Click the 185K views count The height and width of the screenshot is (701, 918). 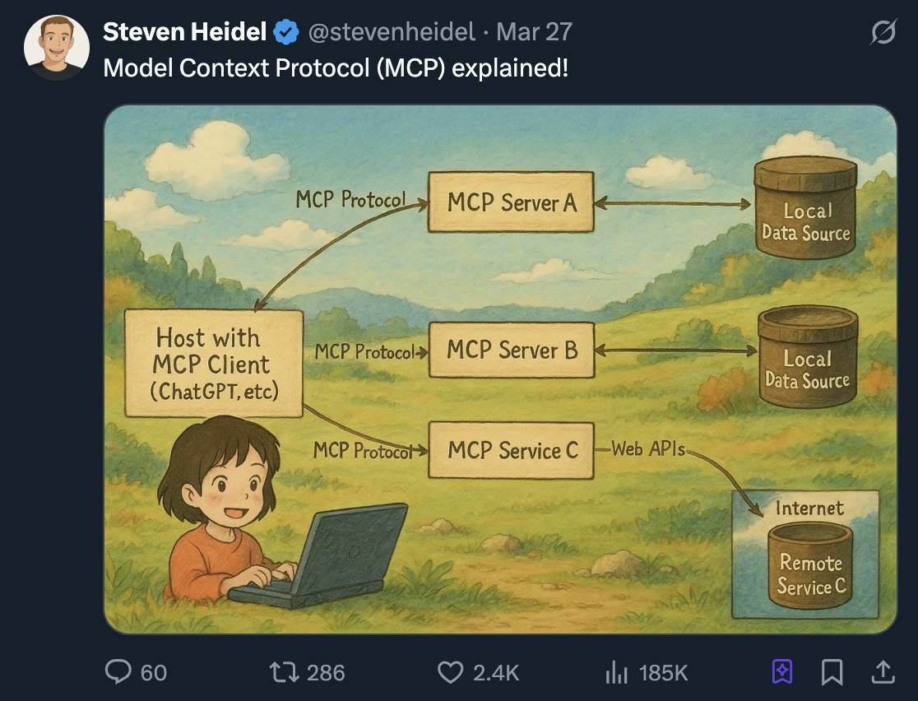[661, 672]
